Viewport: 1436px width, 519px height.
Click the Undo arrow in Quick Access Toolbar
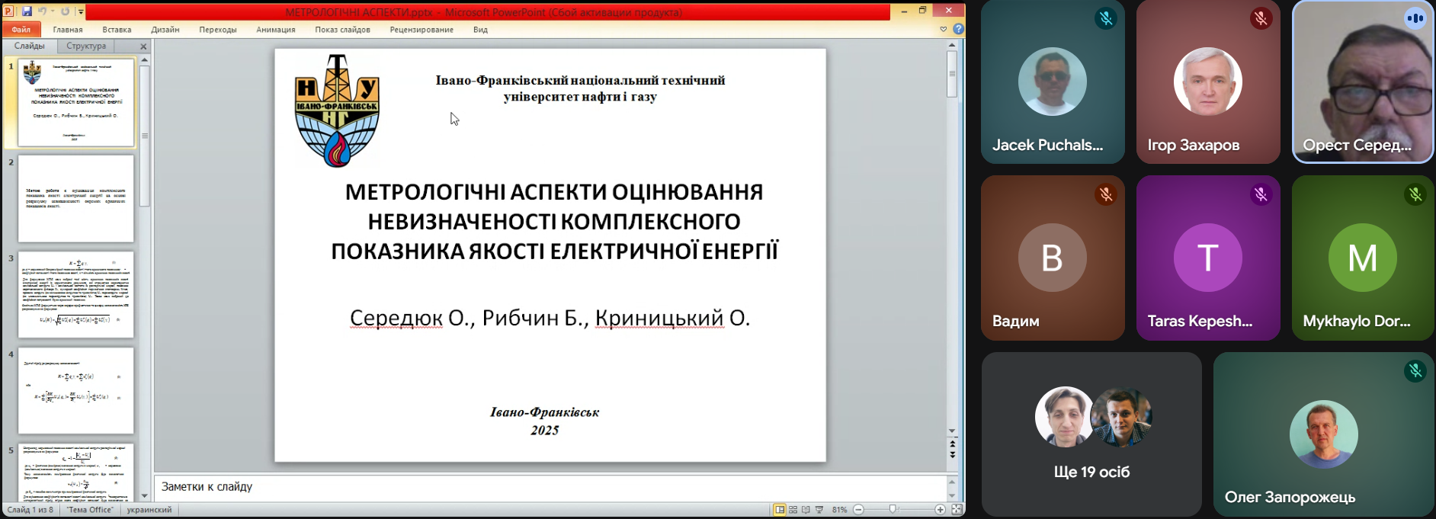pos(42,11)
